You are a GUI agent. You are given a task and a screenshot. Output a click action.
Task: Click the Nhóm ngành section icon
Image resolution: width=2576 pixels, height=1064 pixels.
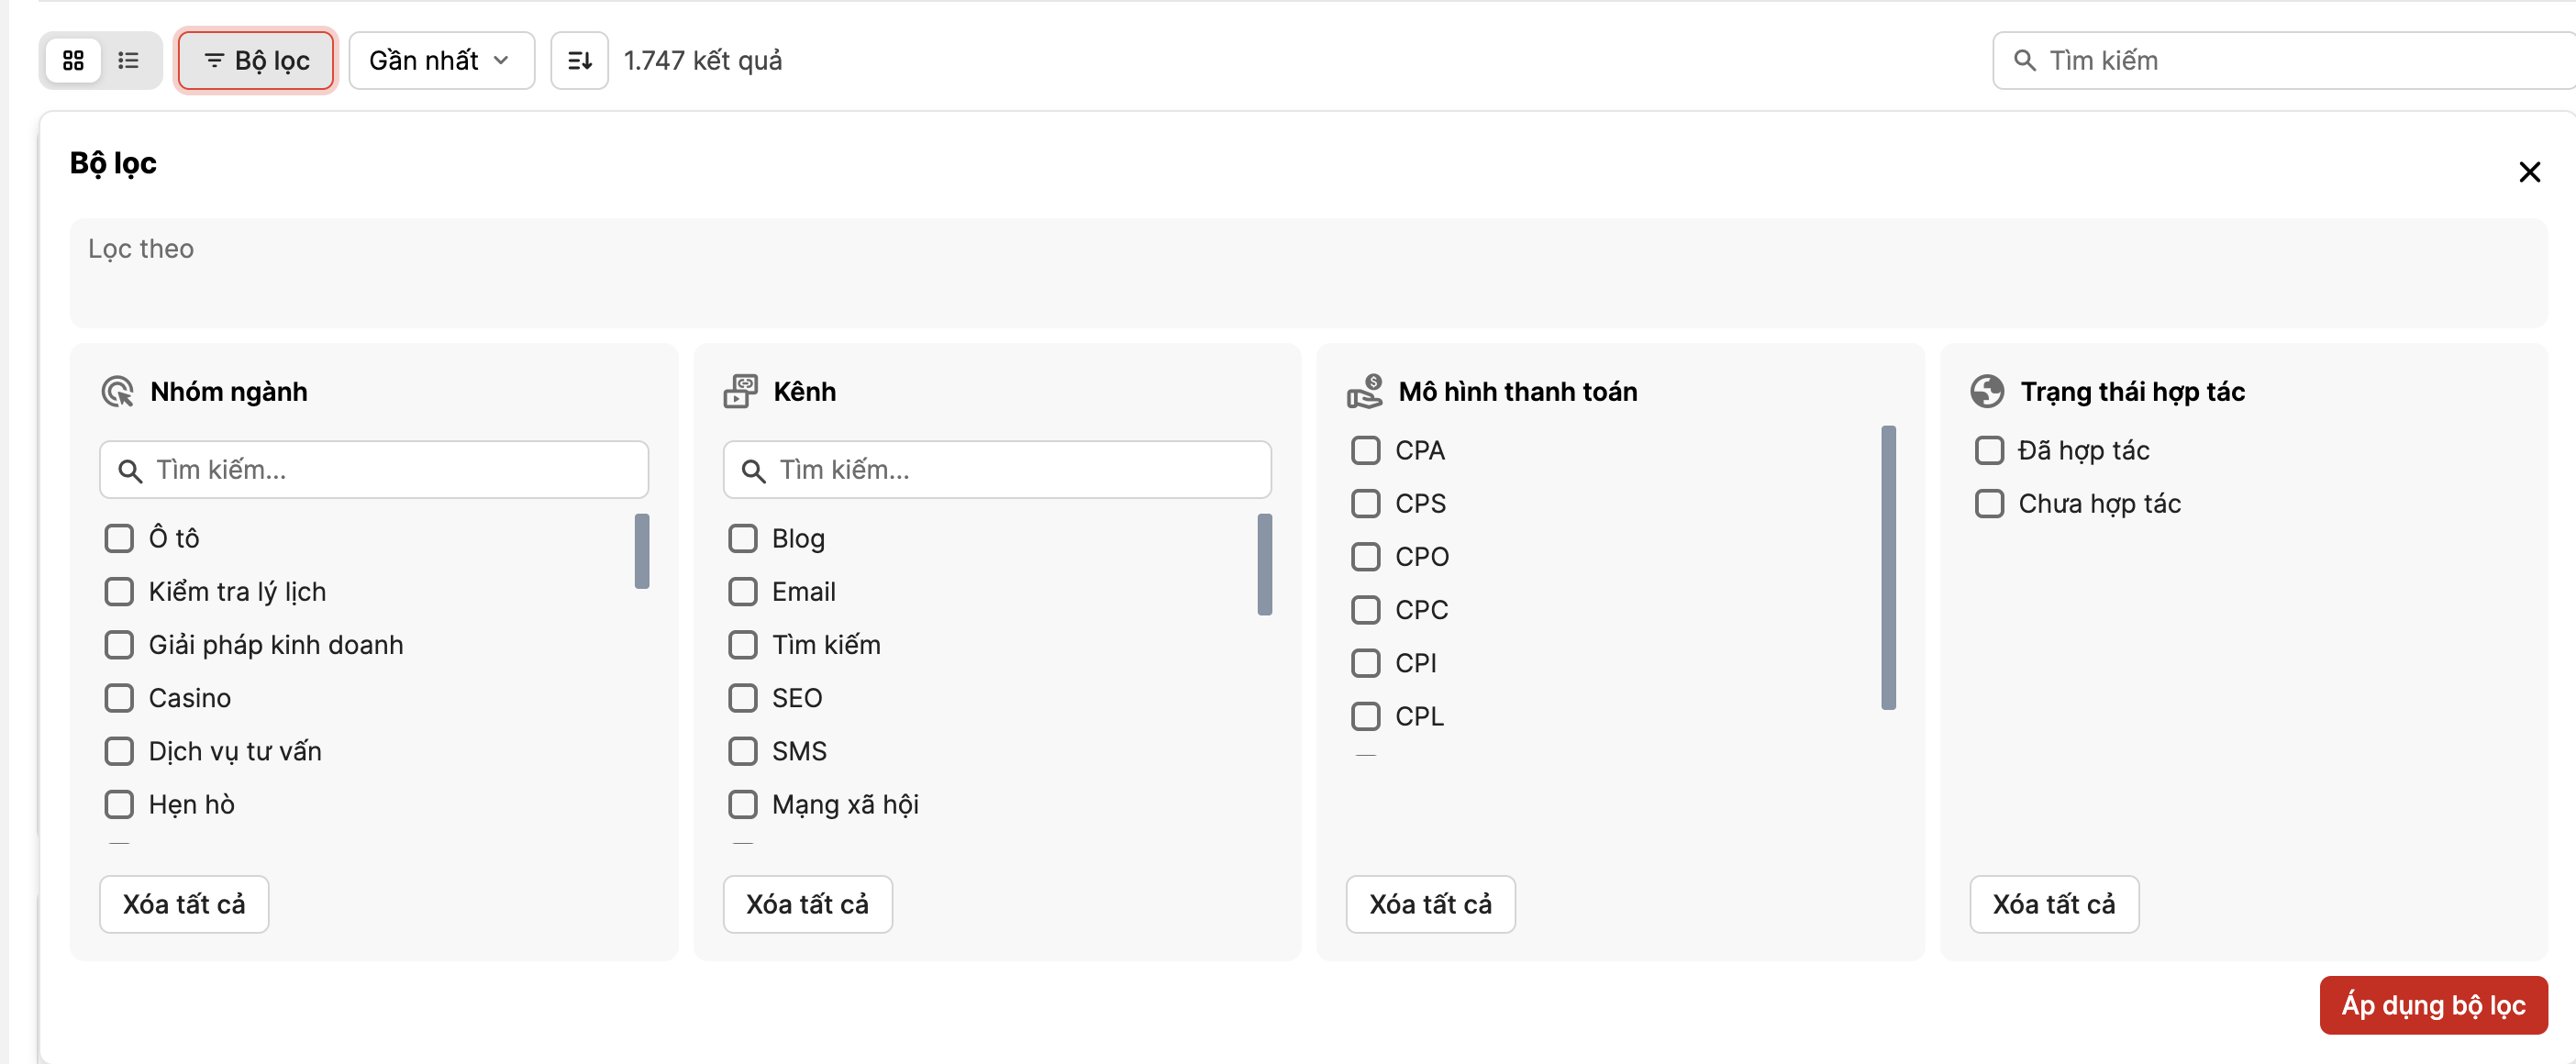click(x=117, y=392)
